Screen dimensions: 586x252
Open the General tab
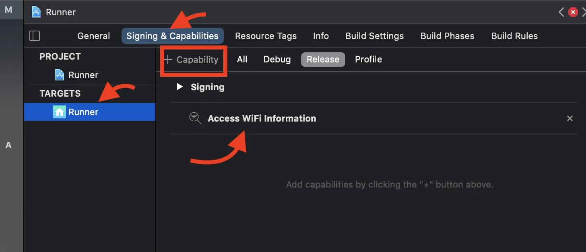coord(93,36)
